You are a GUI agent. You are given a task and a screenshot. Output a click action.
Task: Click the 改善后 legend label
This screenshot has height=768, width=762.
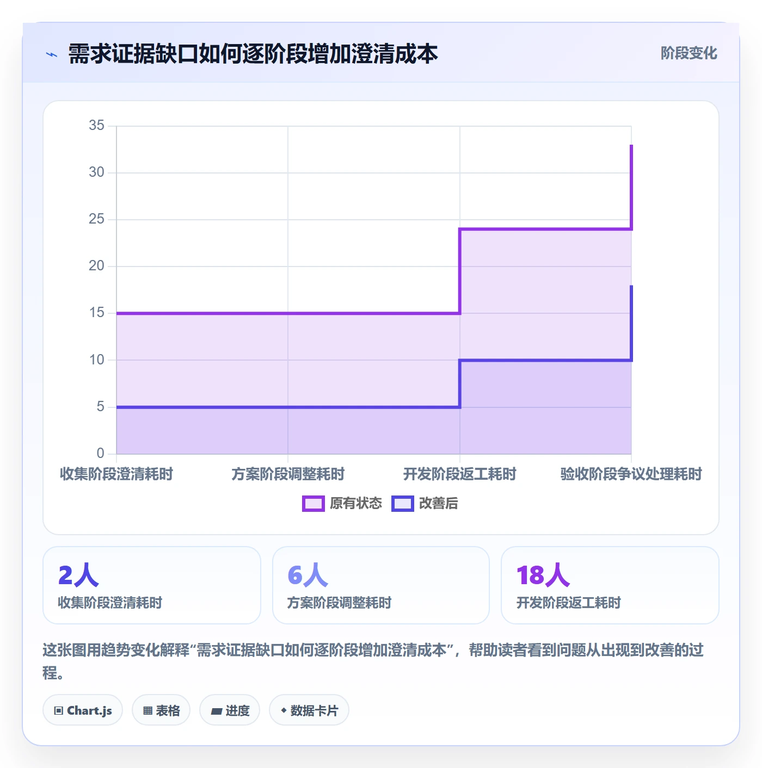point(438,504)
